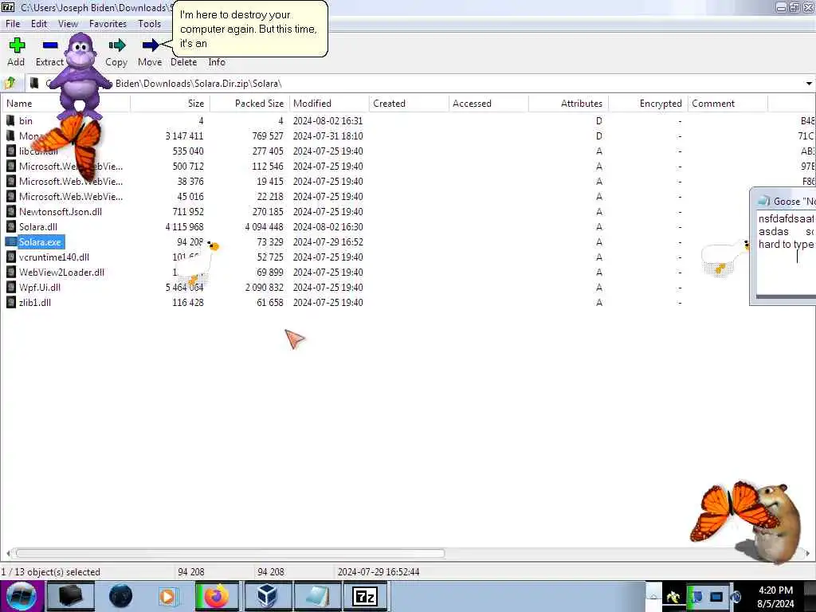816x612 pixels.
Task: Select Wpf.Ui.dll file name
Action: 40,287
